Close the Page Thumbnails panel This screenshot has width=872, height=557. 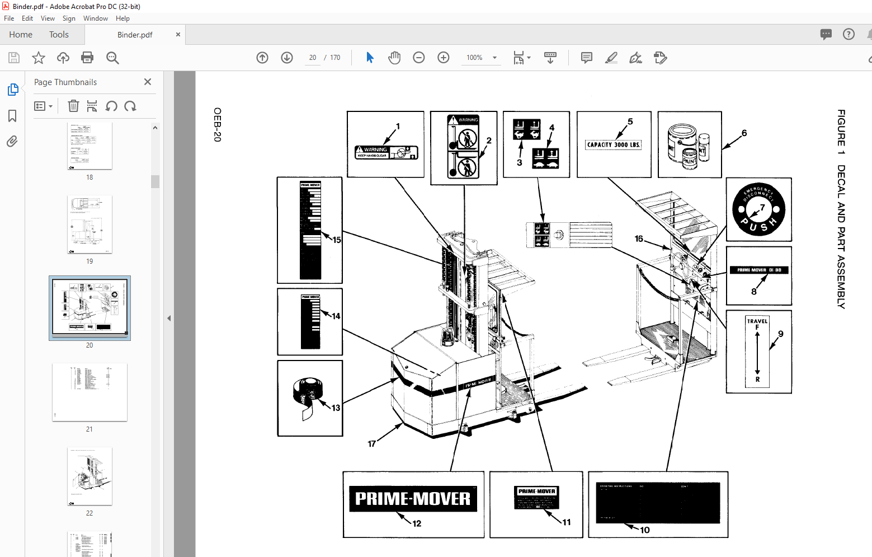click(x=148, y=82)
